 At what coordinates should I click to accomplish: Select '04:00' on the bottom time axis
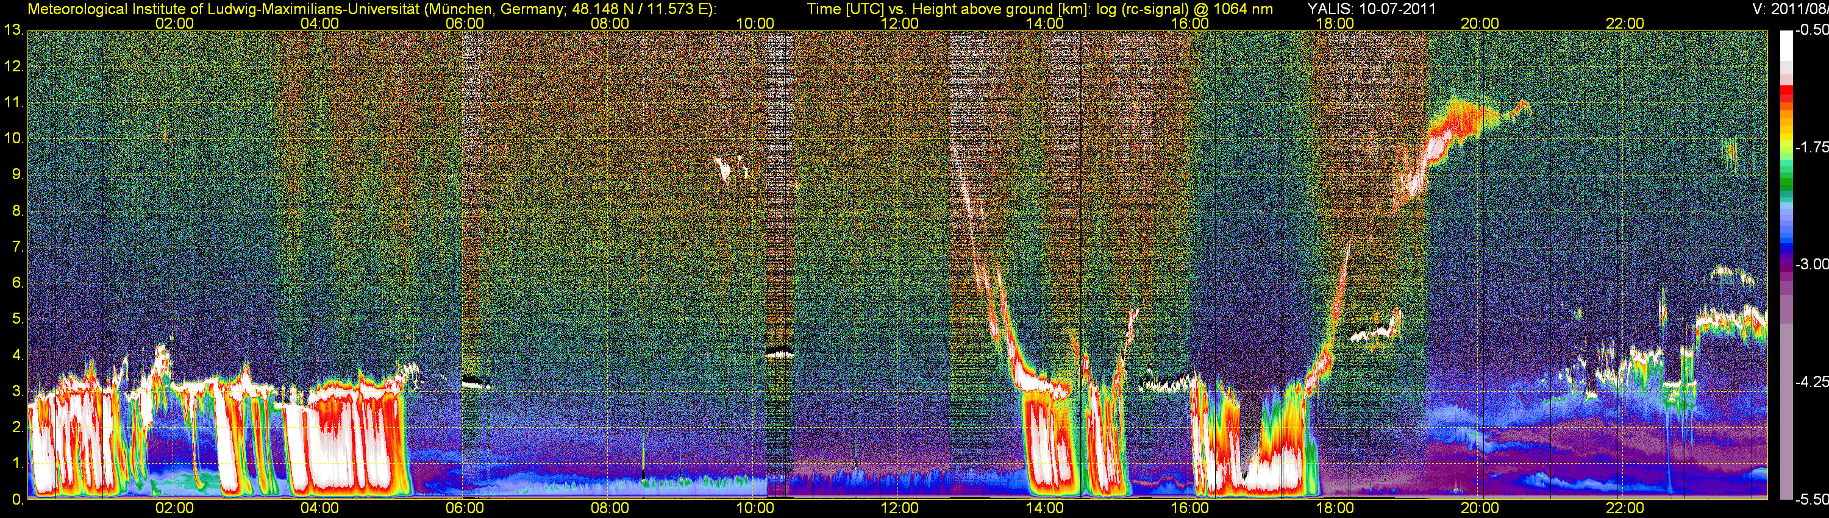tap(319, 508)
